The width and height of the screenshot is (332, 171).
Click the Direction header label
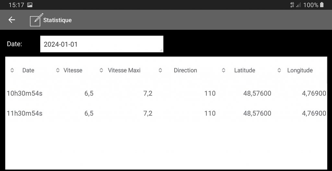click(185, 70)
